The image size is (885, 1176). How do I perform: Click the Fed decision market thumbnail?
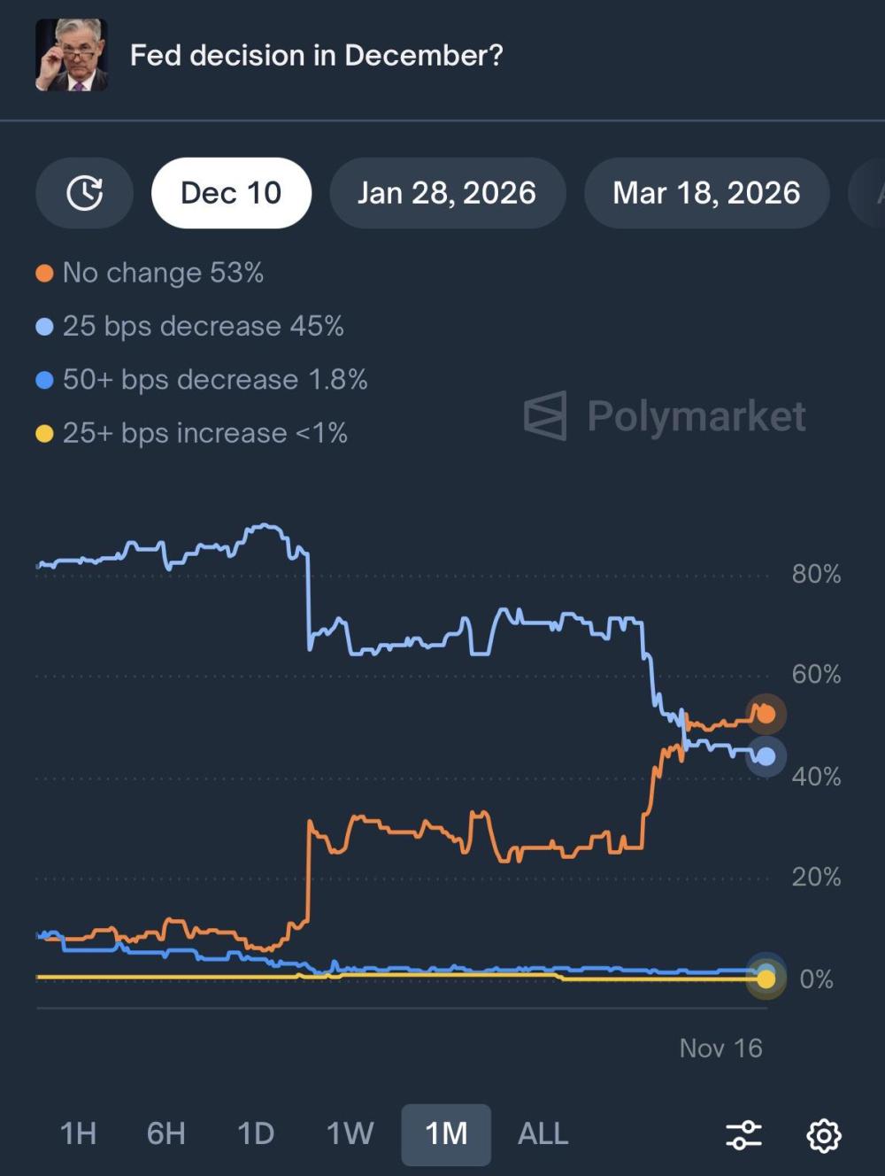click(x=72, y=55)
